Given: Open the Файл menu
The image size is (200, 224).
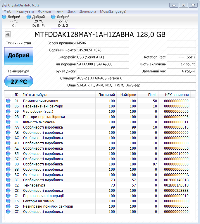Looking at the screenshot, I should [8, 11].
